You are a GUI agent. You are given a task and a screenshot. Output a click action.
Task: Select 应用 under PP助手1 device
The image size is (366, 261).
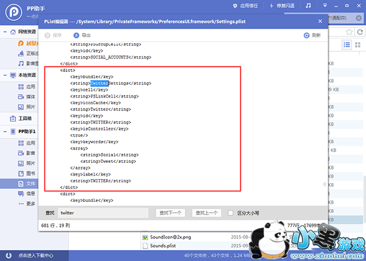pos(26,143)
